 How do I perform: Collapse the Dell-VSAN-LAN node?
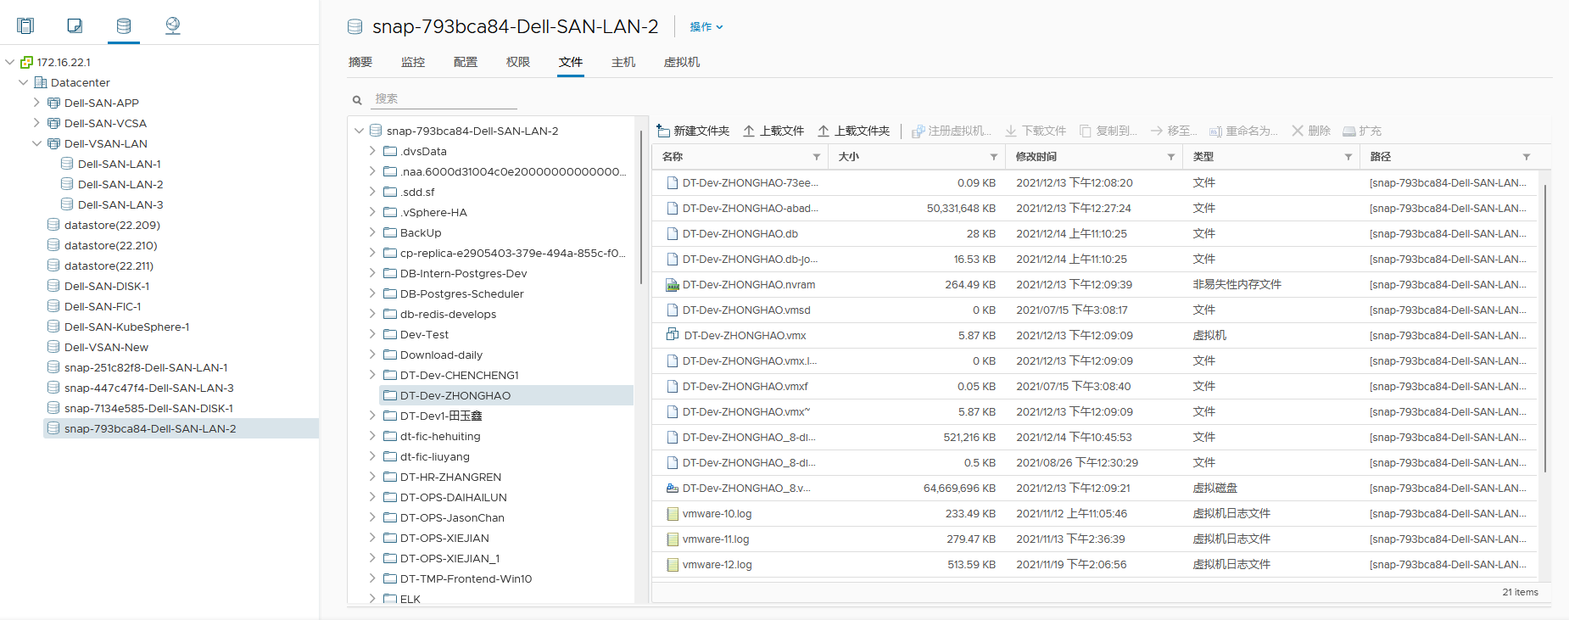36,143
